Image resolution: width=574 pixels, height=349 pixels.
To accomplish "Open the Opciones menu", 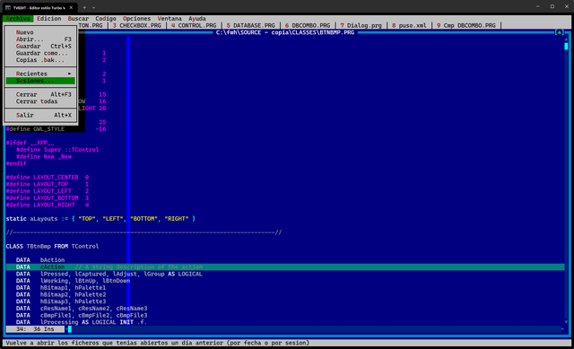I will point(136,18).
